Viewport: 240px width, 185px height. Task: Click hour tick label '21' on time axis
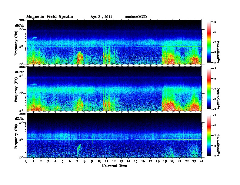click(179, 161)
